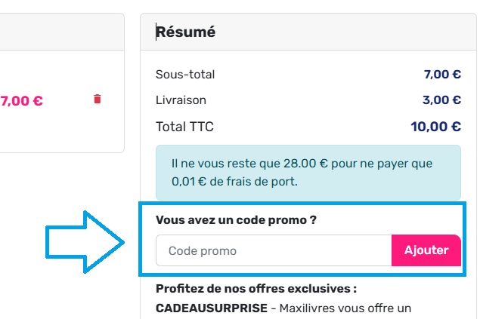Click into the Code promo field
The width and height of the screenshot is (480, 319).
tap(274, 250)
